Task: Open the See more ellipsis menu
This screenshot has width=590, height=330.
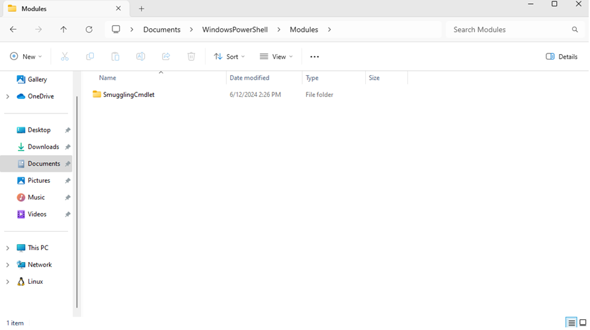Action: [314, 57]
